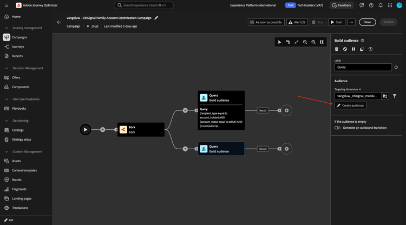Delete the Build audience activity
406x225 pixels.
337,49
